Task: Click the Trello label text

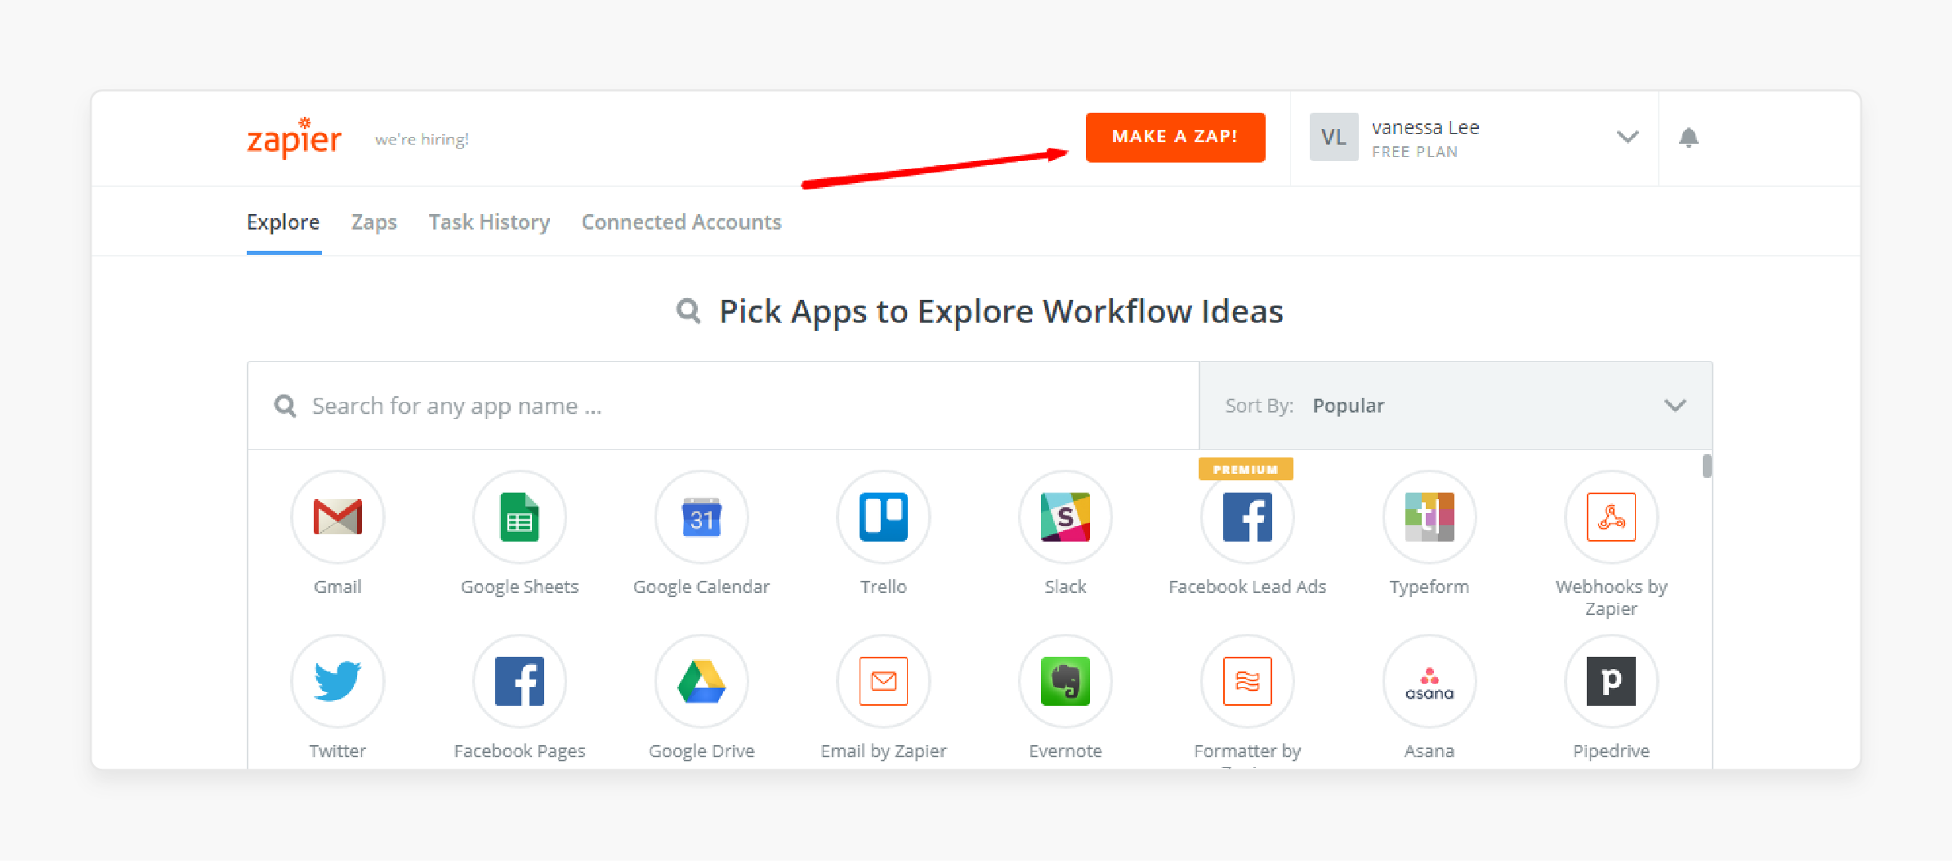Action: tap(883, 587)
